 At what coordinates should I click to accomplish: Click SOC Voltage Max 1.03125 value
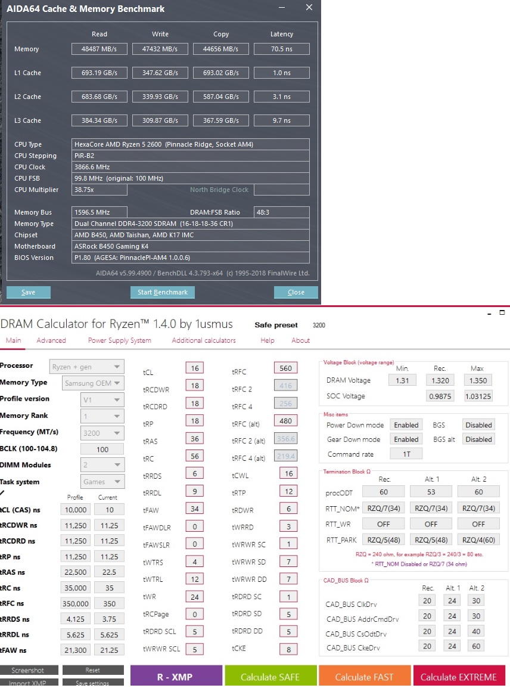tap(478, 396)
